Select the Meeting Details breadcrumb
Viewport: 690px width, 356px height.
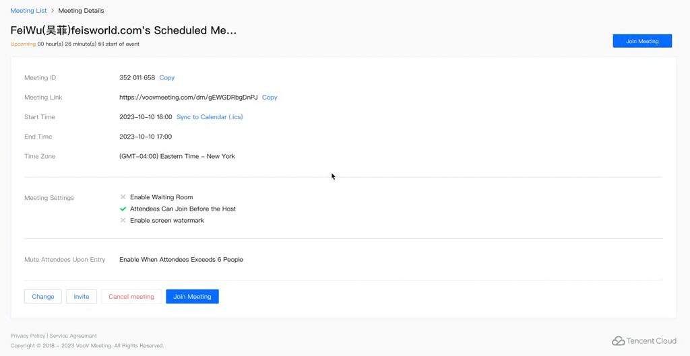pyautogui.click(x=81, y=11)
